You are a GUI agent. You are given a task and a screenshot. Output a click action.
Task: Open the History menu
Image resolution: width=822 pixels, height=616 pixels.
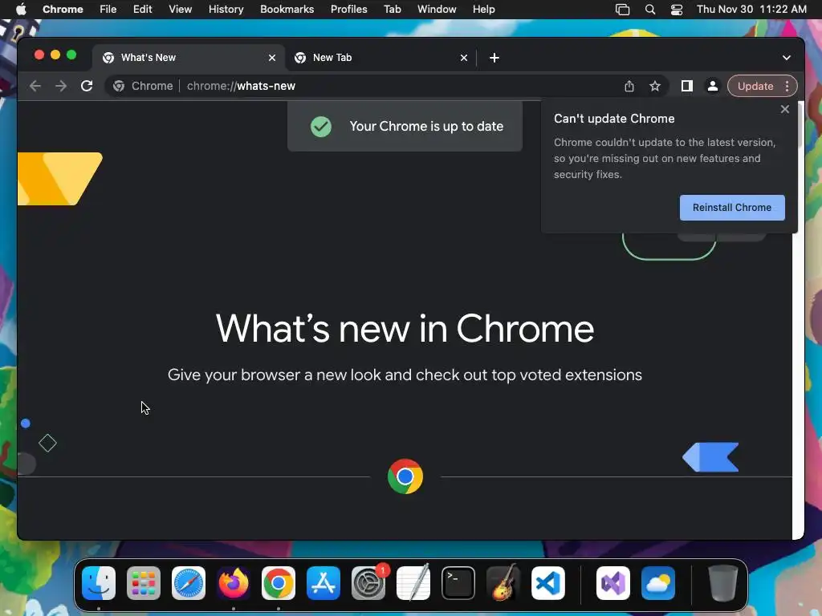226,9
